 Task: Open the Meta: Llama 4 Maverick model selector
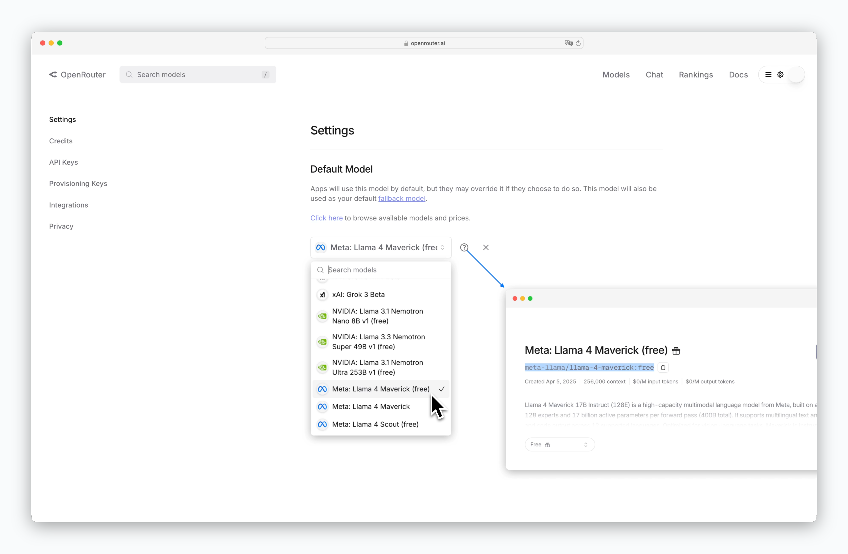[x=381, y=247]
